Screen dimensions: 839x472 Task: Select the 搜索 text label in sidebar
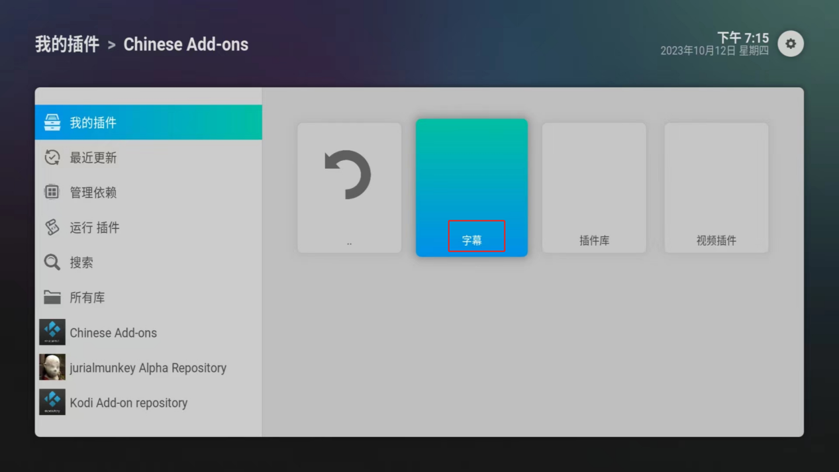pyautogui.click(x=81, y=263)
